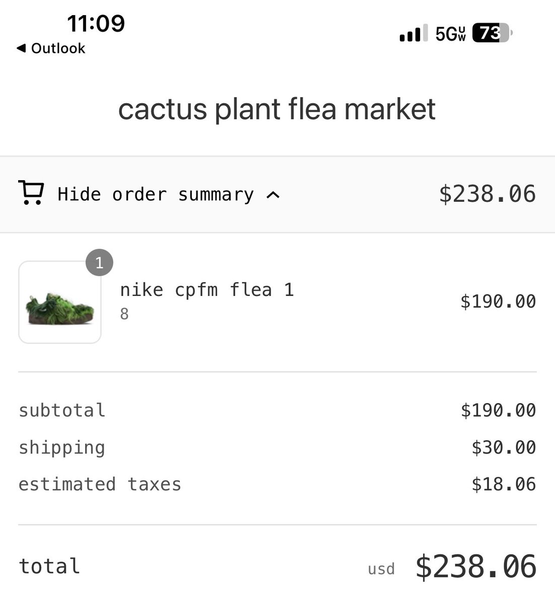This screenshot has height=604, width=555.
Task: Tap the shopping cart icon
Action: point(31,193)
